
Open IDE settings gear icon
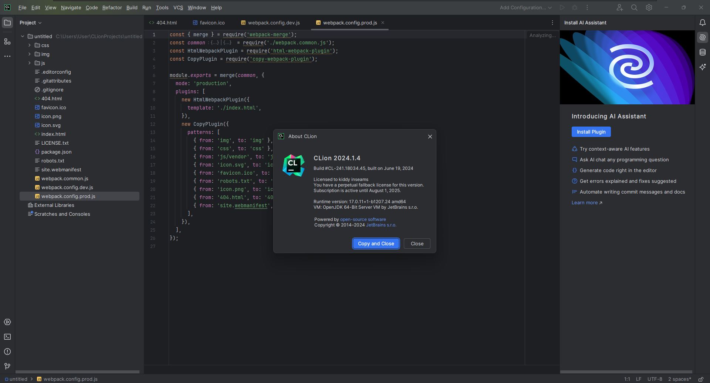649,7
